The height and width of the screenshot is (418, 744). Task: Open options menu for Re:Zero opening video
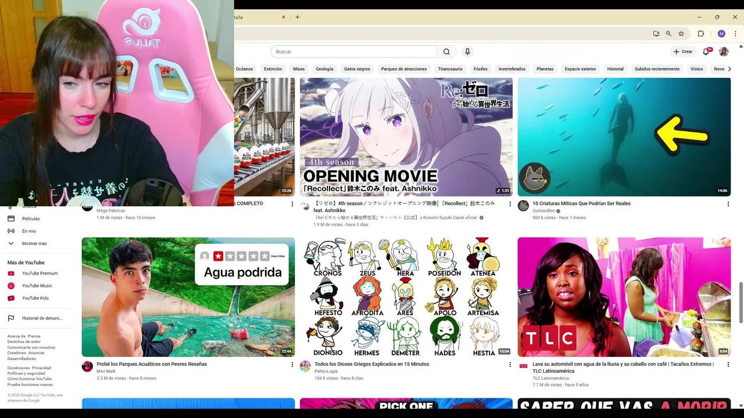coord(510,204)
